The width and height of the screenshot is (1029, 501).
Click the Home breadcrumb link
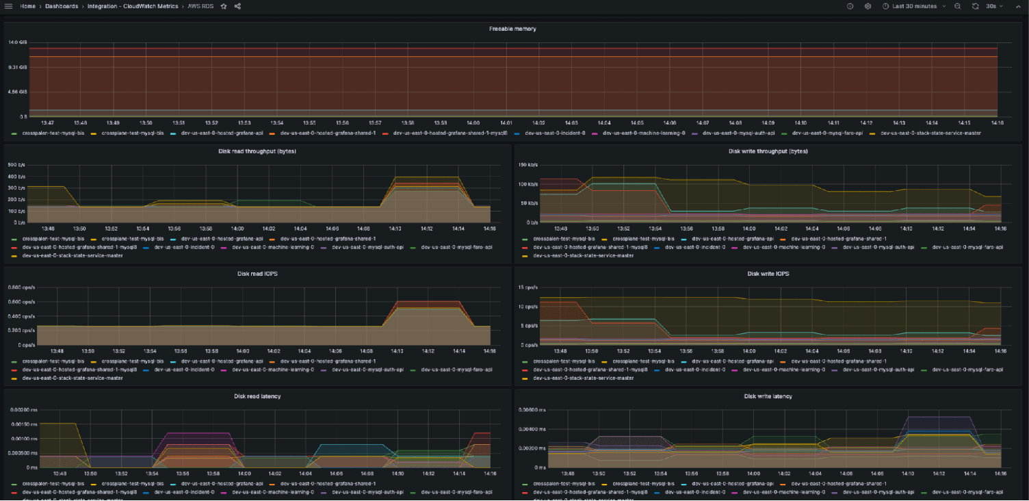point(26,6)
